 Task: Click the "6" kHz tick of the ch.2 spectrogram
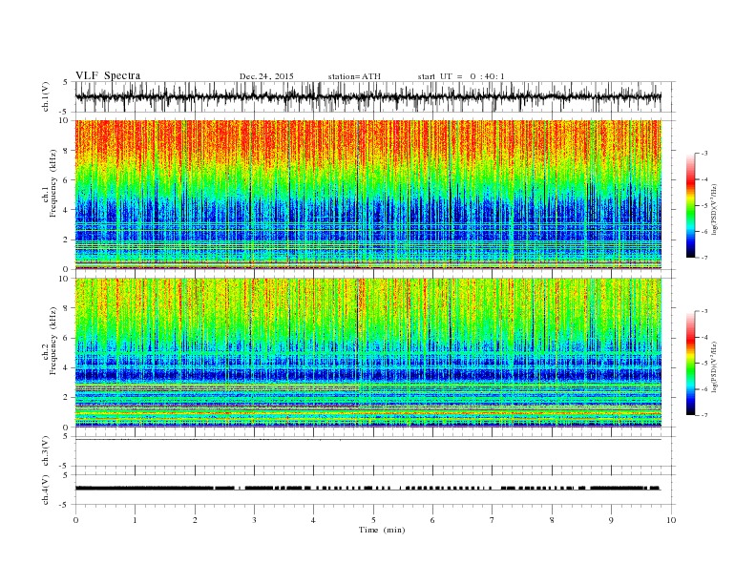(x=66, y=338)
